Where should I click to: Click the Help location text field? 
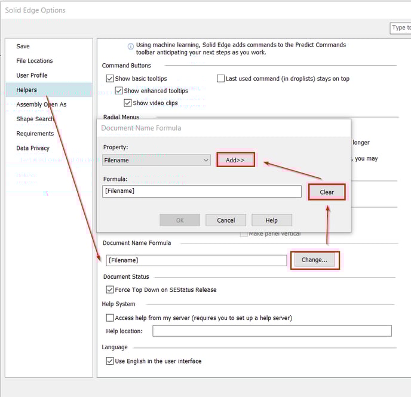pyautogui.click(x=272, y=331)
